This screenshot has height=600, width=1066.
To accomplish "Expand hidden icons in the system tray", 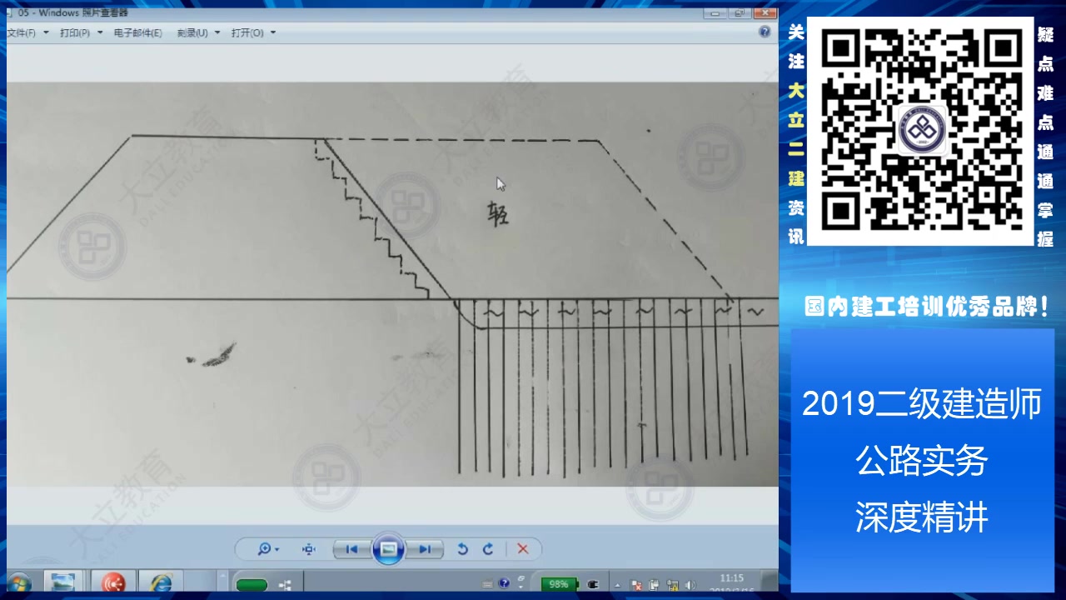I will (616, 583).
